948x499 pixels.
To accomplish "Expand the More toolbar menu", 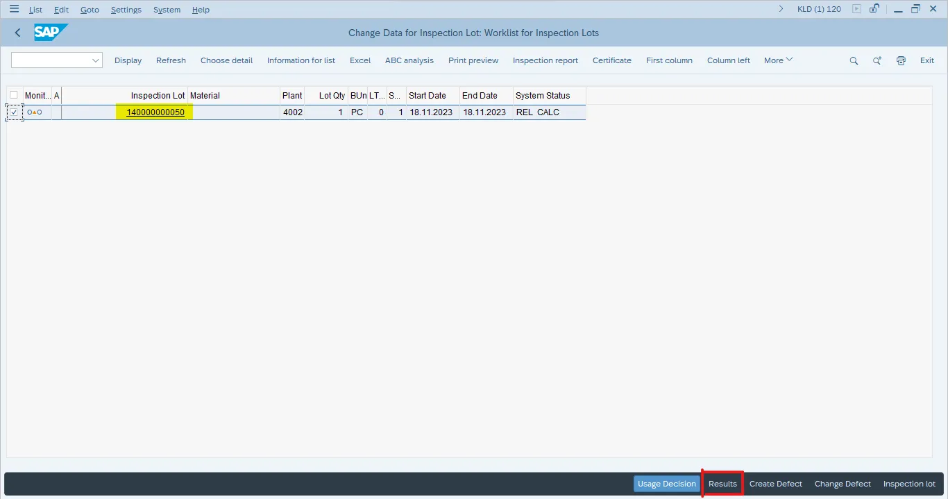I will (x=778, y=60).
